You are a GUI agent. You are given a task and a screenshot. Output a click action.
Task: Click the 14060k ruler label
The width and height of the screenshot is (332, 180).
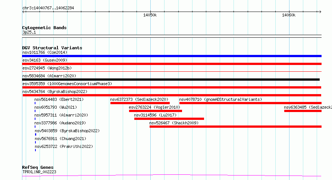pos(289,15)
